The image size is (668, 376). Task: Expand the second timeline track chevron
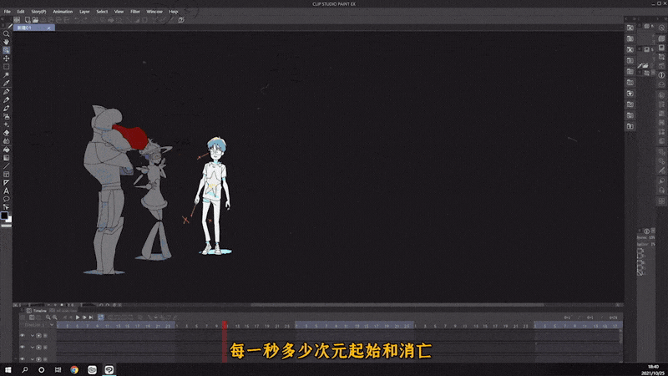(x=33, y=348)
